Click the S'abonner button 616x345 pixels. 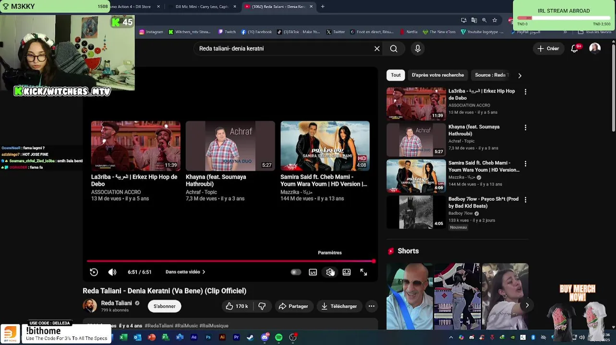pyautogui.click(x=164, y=306)
